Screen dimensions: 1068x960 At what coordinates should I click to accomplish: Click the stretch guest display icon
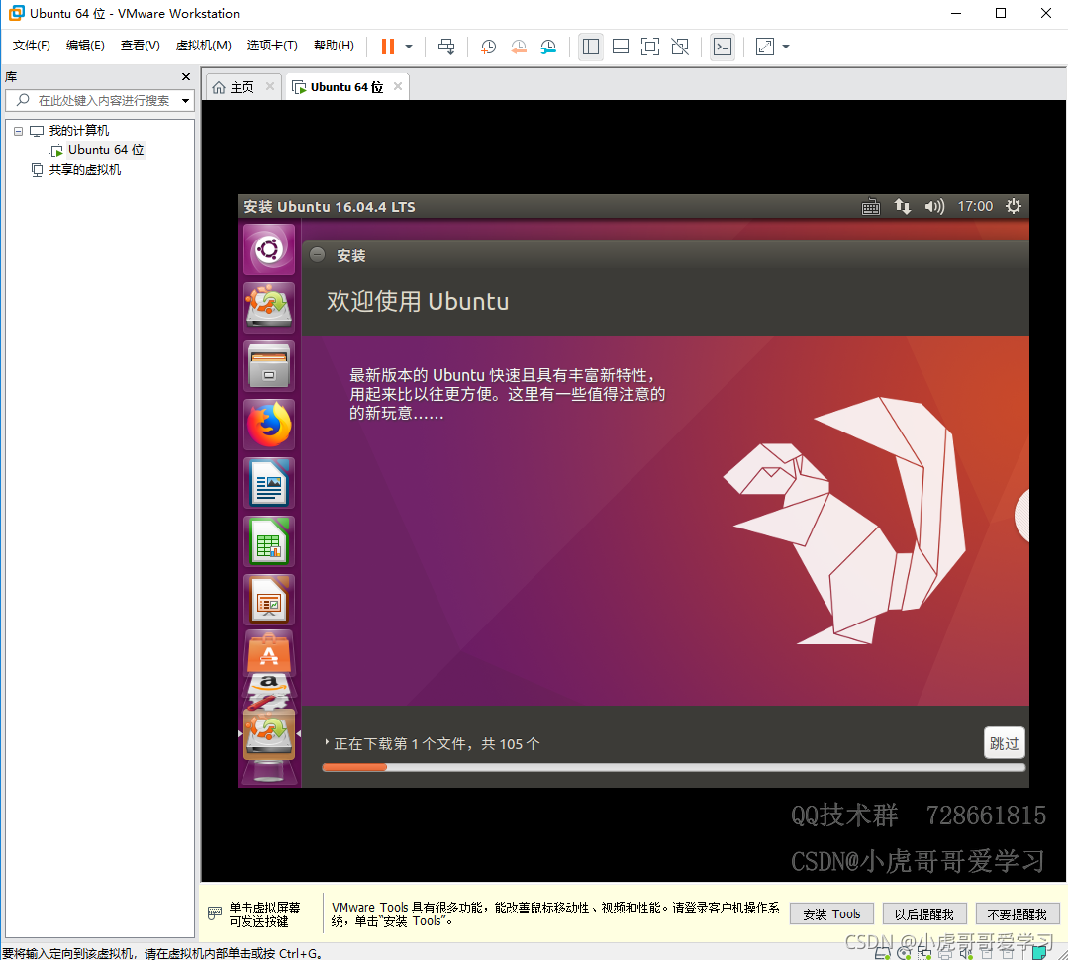765,47
